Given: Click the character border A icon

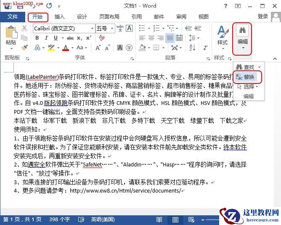Looking at the screenshot, I should click(129, 28).
